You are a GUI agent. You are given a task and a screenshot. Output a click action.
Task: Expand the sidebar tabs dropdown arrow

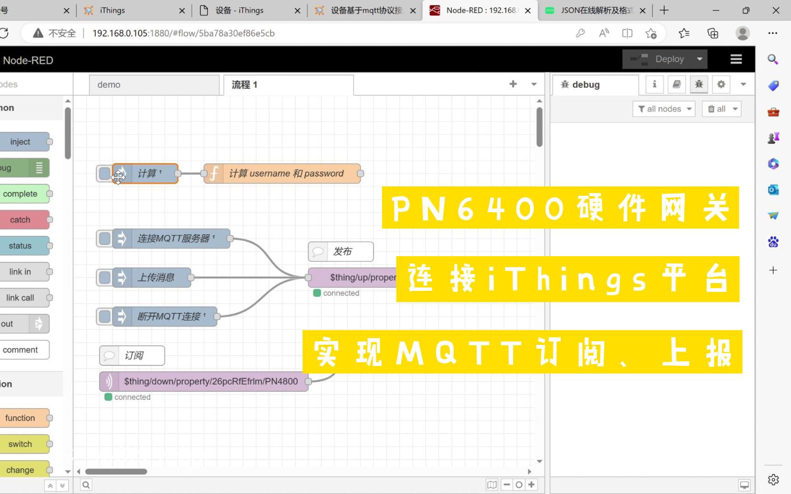click(743, 84)
